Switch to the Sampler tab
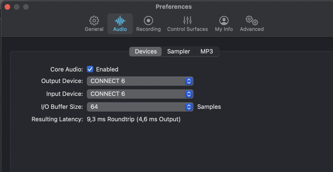The height and width of the screenshot is (172, 333). coord(179,52)
